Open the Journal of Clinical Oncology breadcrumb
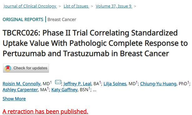Image resolution: width=192 pixels, height=115 pixels. [x=30, y=6]
